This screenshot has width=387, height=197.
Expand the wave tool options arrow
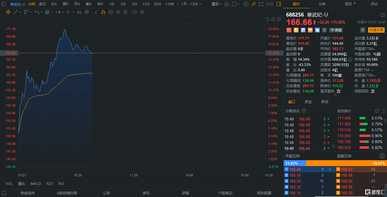tap(42, 12)
